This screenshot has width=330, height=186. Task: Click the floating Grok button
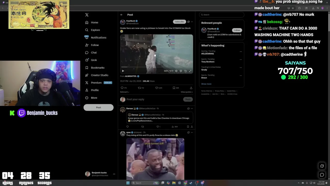322,166
